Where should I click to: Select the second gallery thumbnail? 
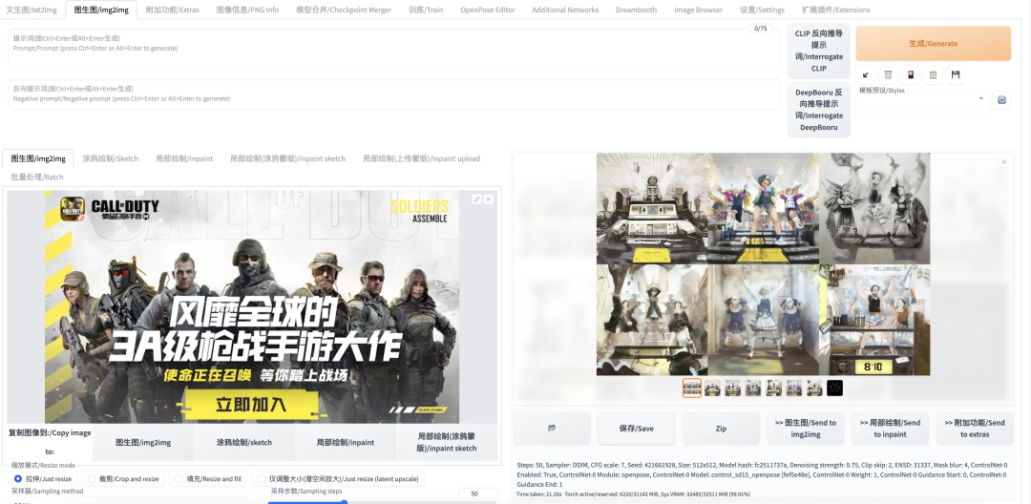(712, 388)
